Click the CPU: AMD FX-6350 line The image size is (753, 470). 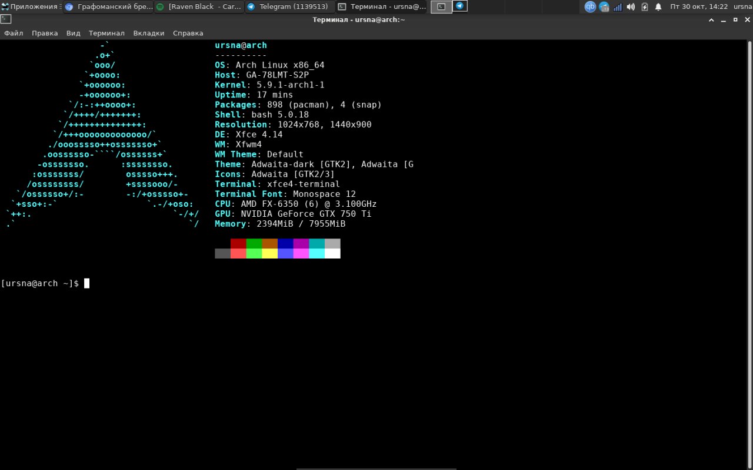(295, 204)
